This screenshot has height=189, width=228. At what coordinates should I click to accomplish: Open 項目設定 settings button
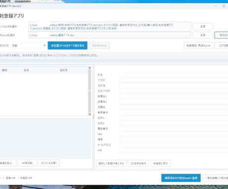pos(222,35)
